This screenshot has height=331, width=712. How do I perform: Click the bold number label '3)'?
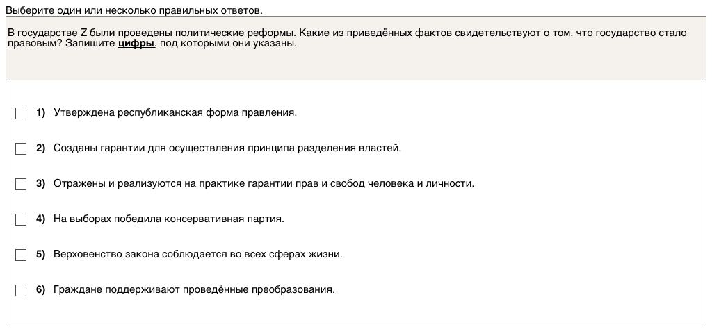40,183
